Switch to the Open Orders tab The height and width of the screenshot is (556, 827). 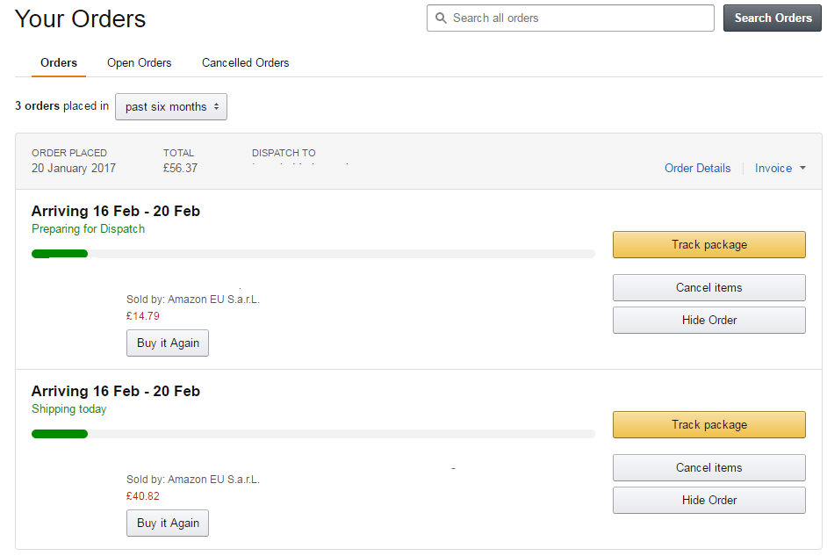click(x=140, y=62)
